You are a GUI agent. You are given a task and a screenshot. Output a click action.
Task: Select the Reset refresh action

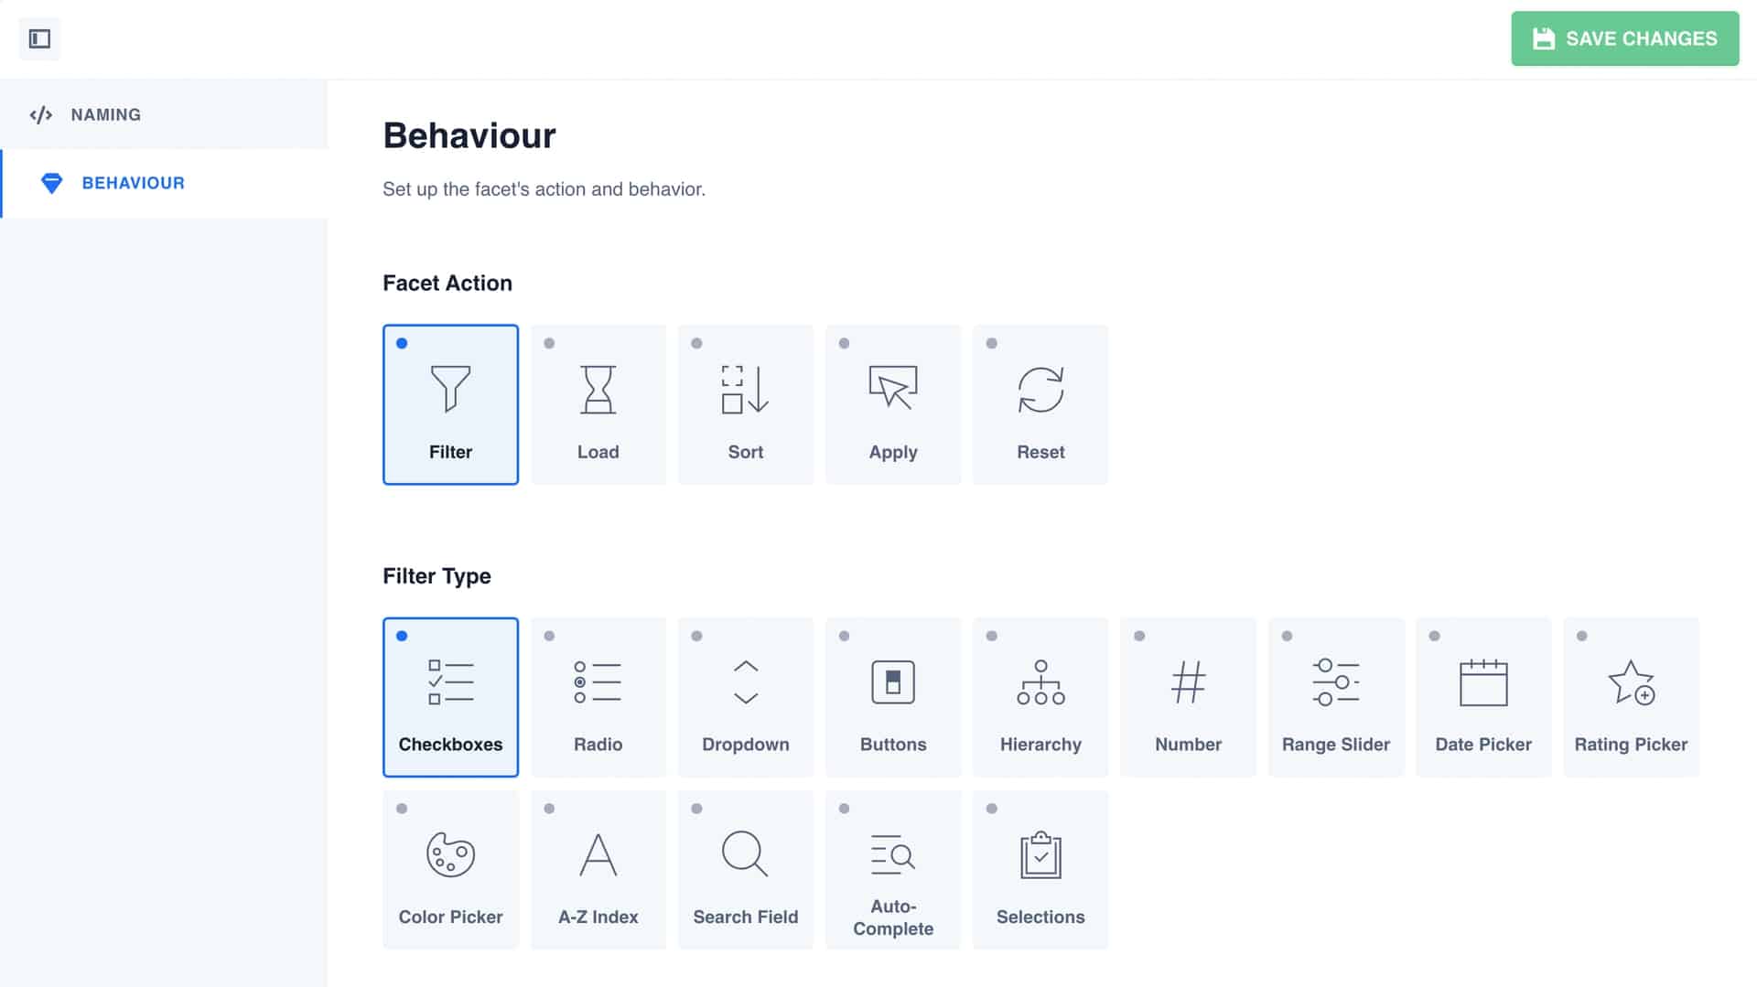pos(1040,404)
